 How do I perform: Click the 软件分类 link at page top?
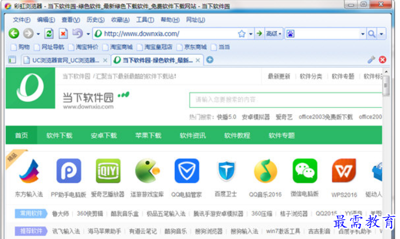(x=311, y=77)
